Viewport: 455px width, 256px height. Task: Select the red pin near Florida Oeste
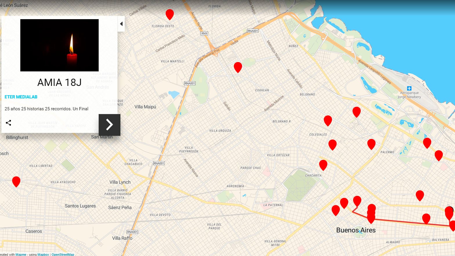pyautogui.click(x=170, y=14)
